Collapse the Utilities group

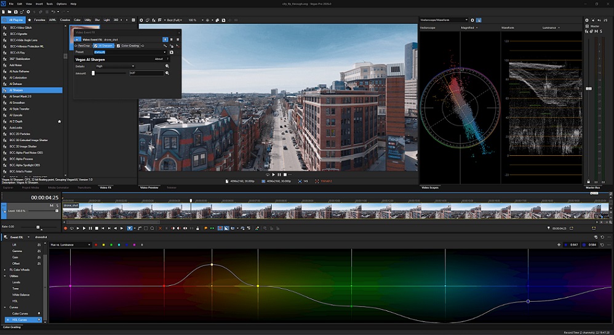point(5,276)
